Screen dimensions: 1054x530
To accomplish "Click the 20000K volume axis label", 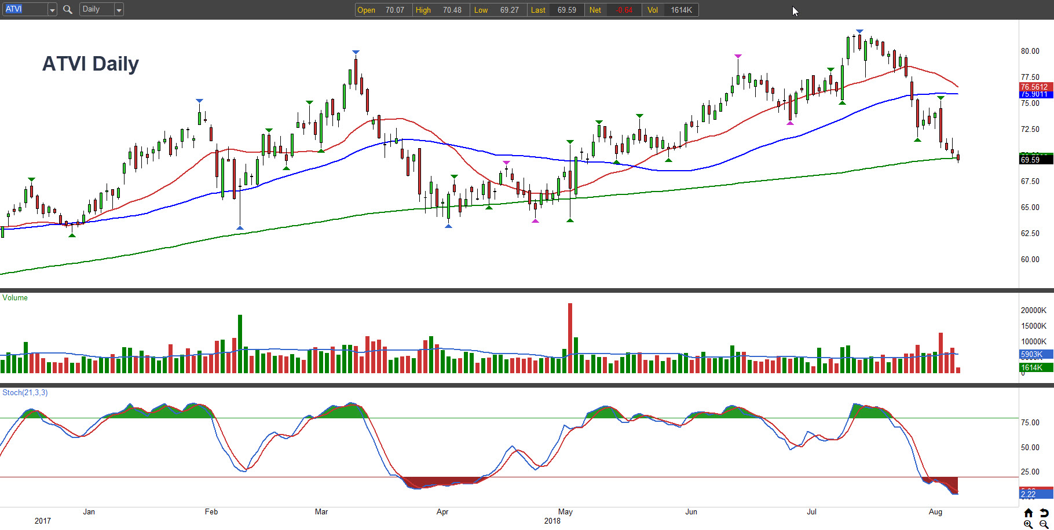I will 1034,310.
